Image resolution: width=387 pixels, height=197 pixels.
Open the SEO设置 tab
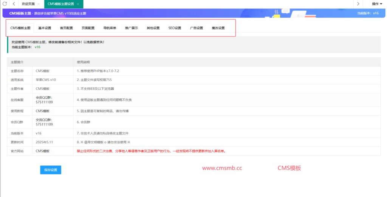(x=175, y=28)
